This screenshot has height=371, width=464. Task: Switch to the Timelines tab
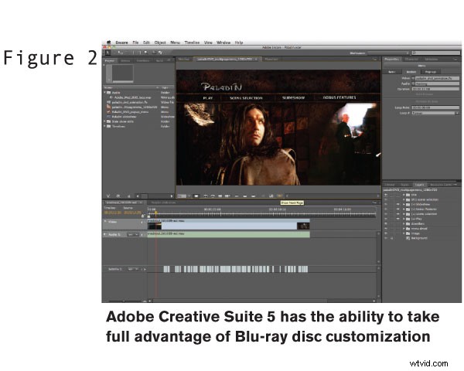pos(143,60)
